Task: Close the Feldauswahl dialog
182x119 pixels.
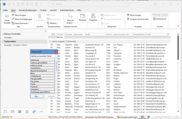Action: pyautogui.click(x=56, y=52)
